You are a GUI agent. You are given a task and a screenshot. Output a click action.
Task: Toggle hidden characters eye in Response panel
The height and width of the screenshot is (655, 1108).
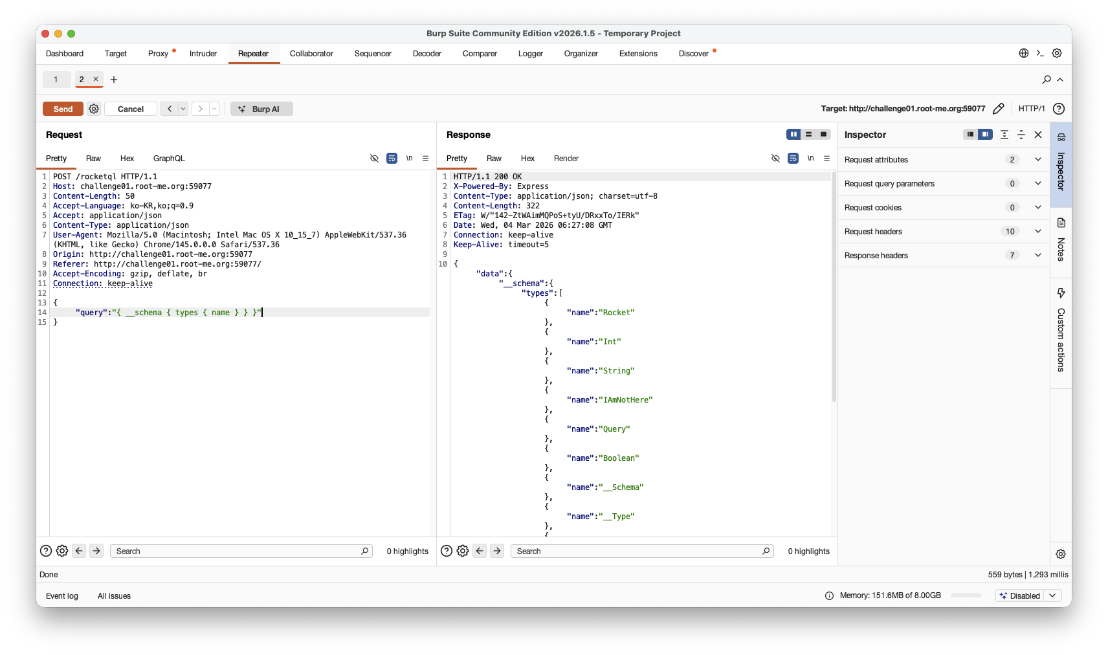click(775, 158)
